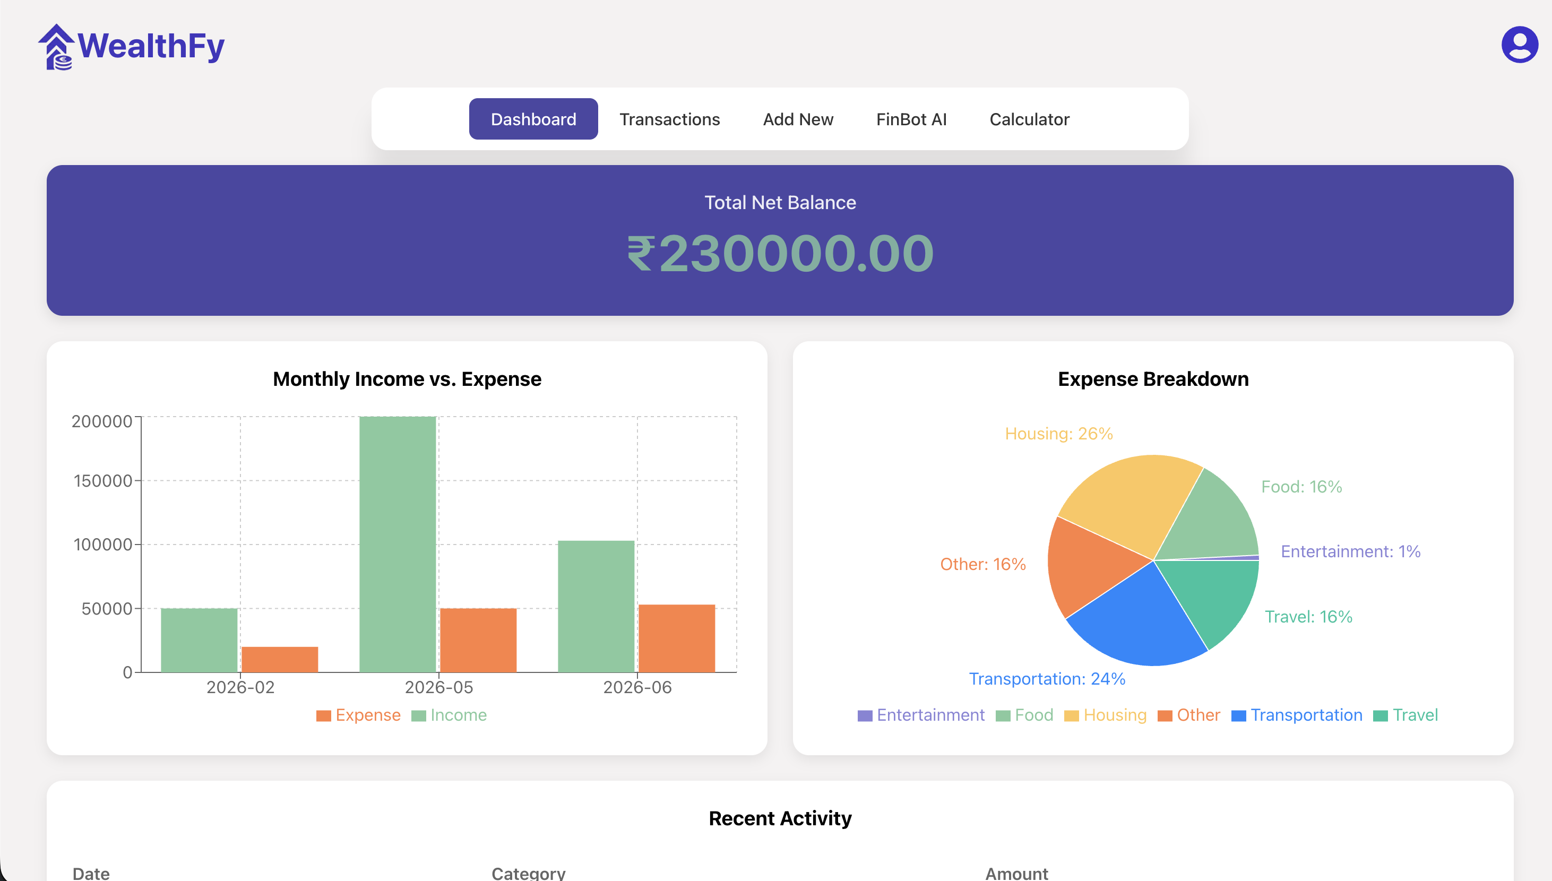
Task: Open the Calculator tab
Action: coord(1029,119)
